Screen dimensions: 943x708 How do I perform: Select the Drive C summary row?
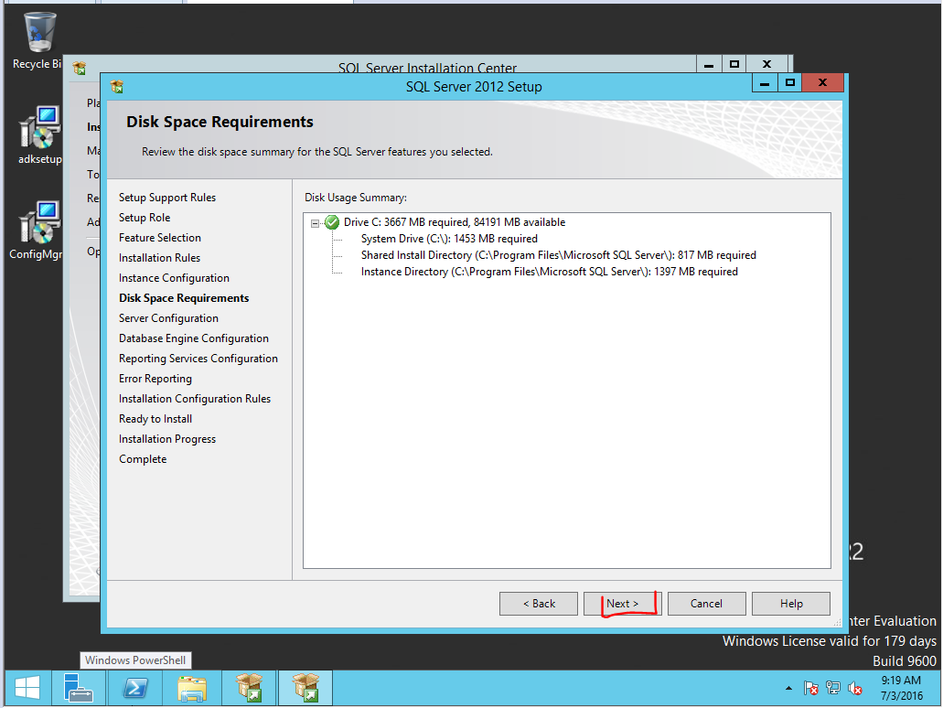(x=455, y=222)
